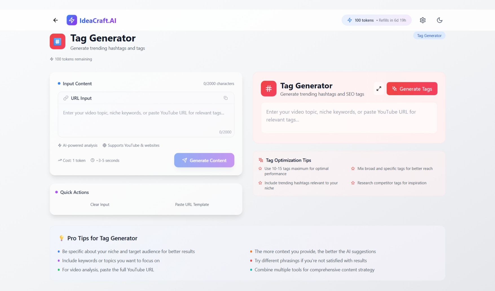Click the back arrow icon
Viewport: 495px width, 291px height.
click(x=56, y=20)
